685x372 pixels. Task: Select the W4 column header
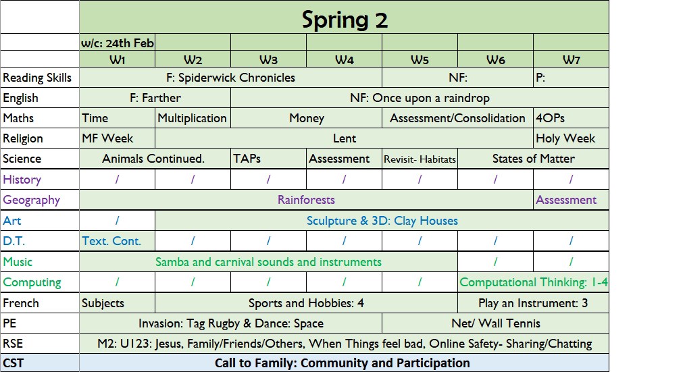[x=345, y=59]
